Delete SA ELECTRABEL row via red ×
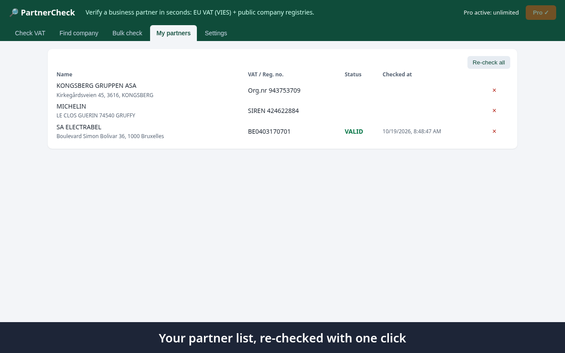Screen dimensions: 565x353 point(494,131)
